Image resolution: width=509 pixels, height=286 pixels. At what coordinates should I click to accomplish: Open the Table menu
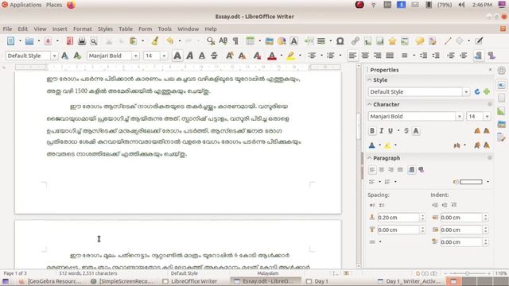pyautogui.click(x=126, y=29)
